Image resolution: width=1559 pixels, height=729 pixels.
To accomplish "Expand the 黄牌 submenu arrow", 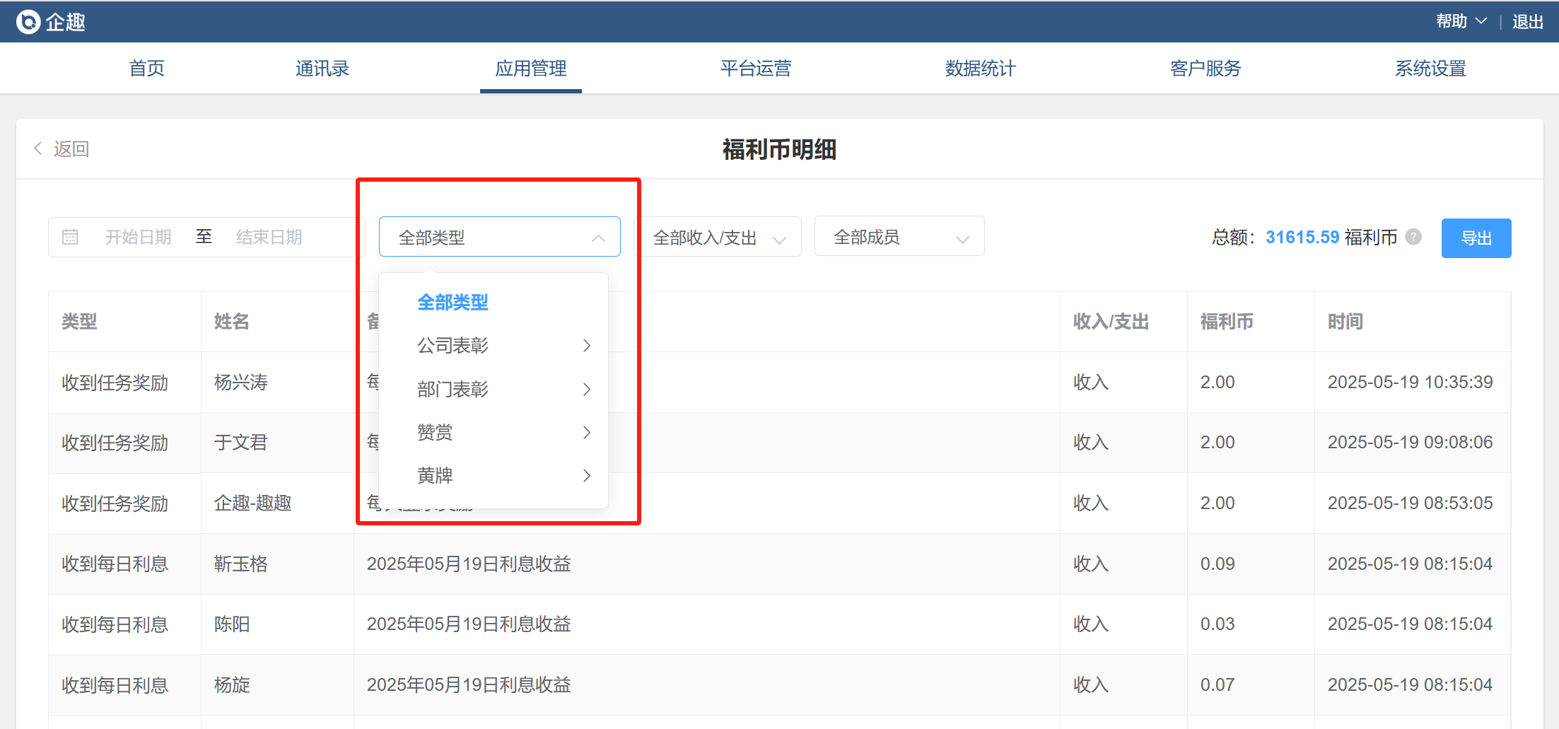I will coord(586,476).
